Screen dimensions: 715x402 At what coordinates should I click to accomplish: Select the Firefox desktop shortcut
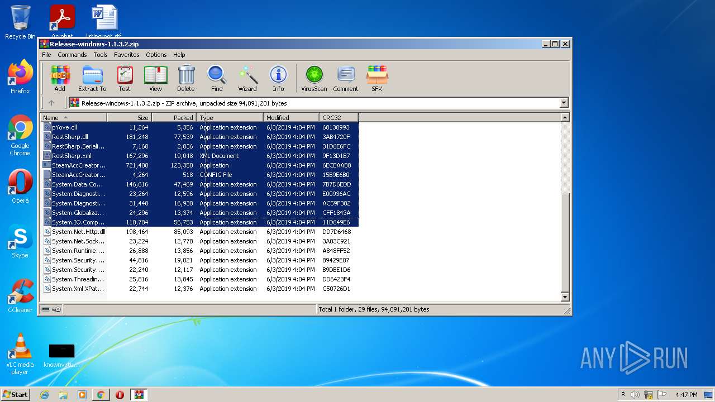point(20,77)
